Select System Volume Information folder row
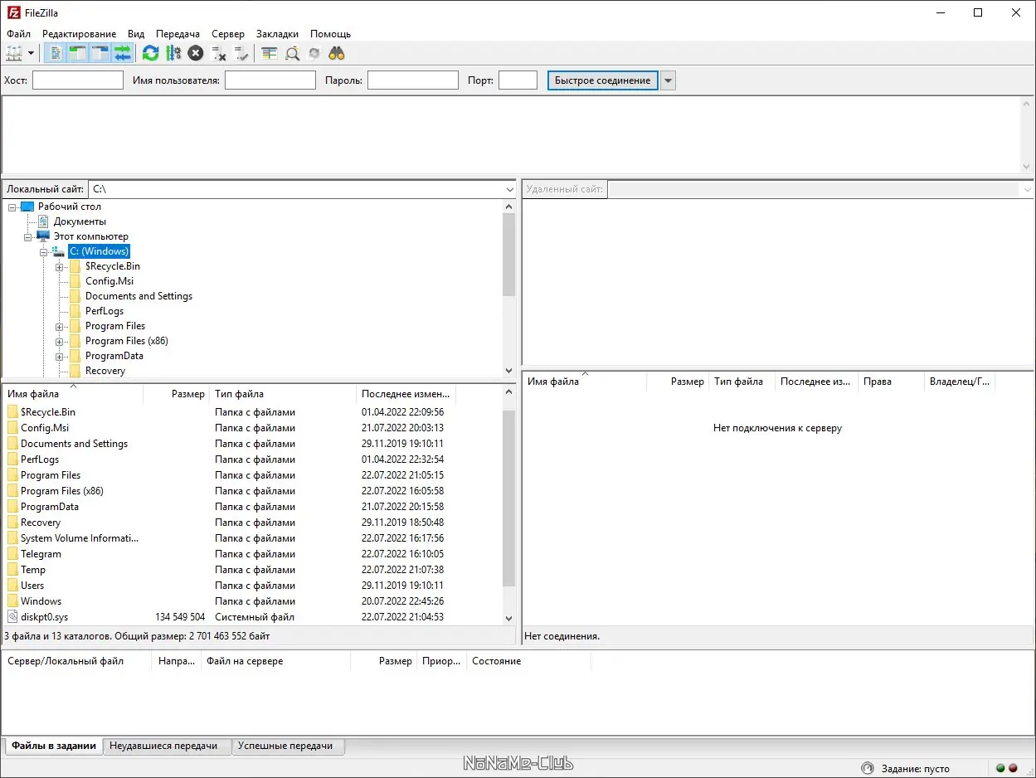The width and height of the screenshot is (1036, 778). click(252, 538)
